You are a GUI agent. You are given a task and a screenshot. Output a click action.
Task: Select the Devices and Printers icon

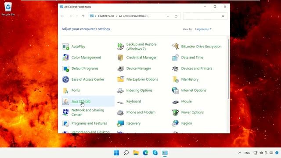[175, 68]
